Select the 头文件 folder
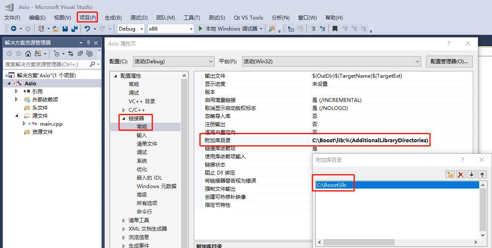 [40, 107]
